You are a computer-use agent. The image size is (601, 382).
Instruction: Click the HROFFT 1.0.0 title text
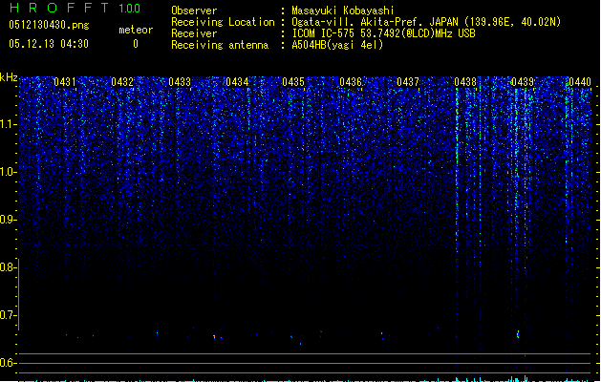(75, 8)
